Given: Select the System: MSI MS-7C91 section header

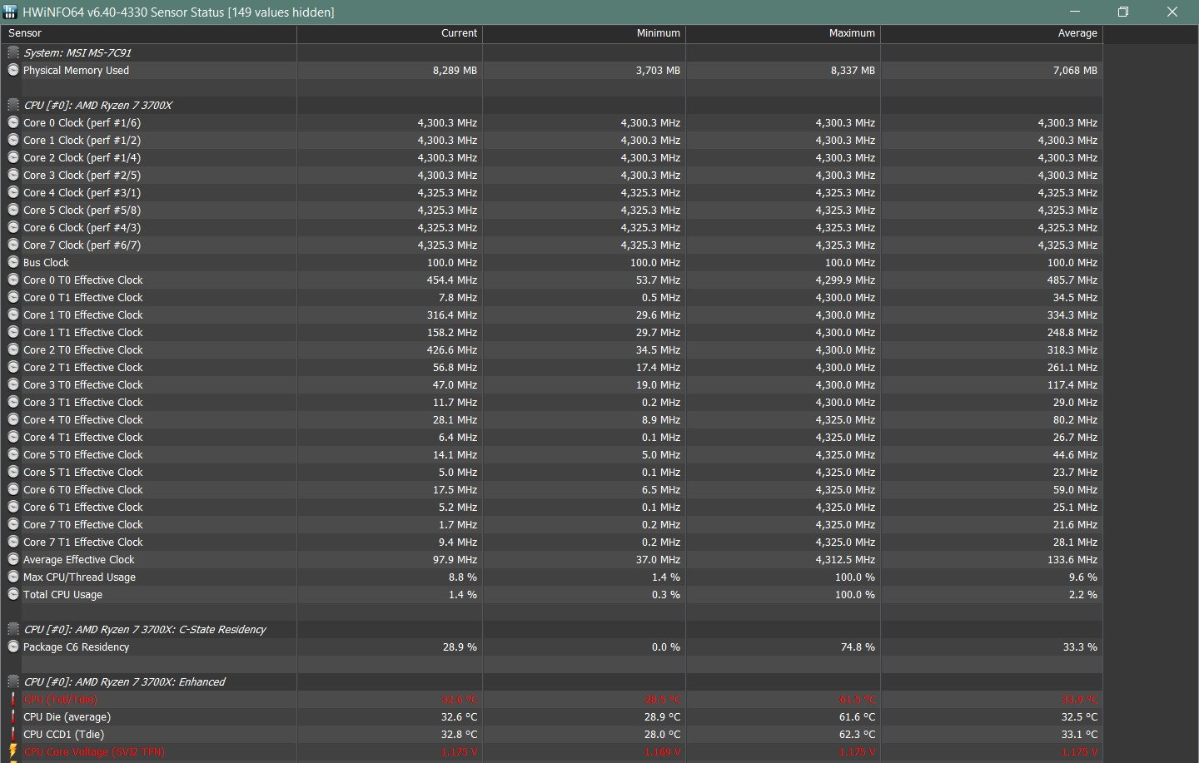Looking at the screenshot, I should (x=77, y=52).
